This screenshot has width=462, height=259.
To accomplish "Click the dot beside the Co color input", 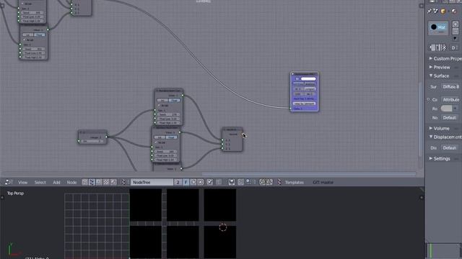I will [x=428, y=99].
